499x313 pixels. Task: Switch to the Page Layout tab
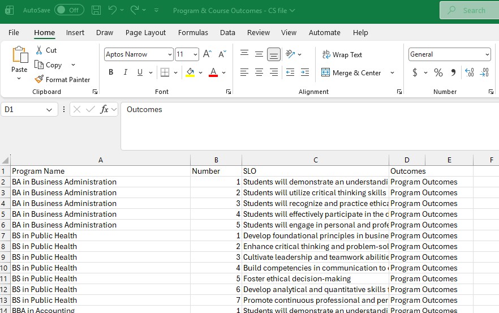coord(145,32)
